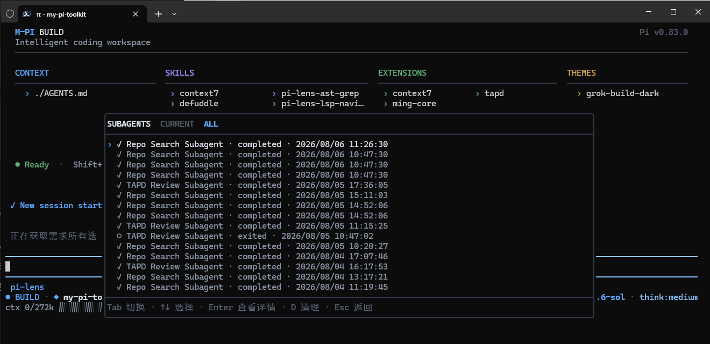Click the ./AGENTS.md context entry

61,93
